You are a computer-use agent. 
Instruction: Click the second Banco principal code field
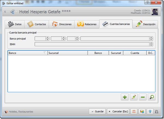(56, 38)
